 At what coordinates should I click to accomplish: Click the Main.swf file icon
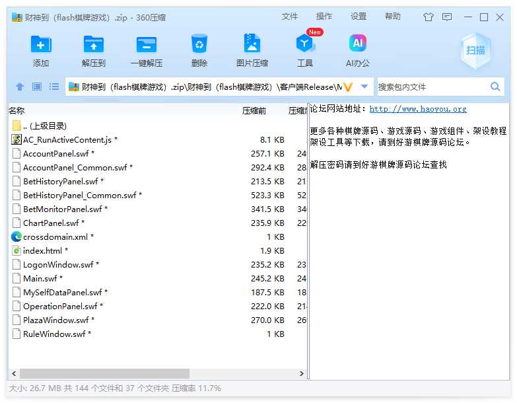(16, 278)
